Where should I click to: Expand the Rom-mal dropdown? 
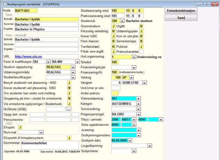coord(41,132)
